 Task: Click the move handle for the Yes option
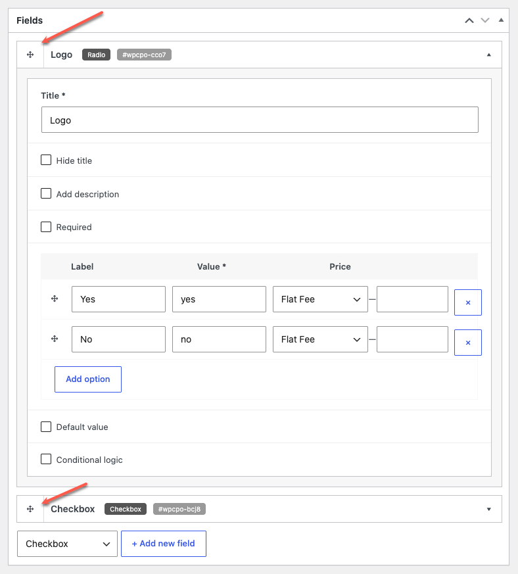[x=55, y=299]
